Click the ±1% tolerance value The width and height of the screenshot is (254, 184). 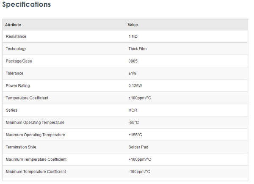pos(132,74)
